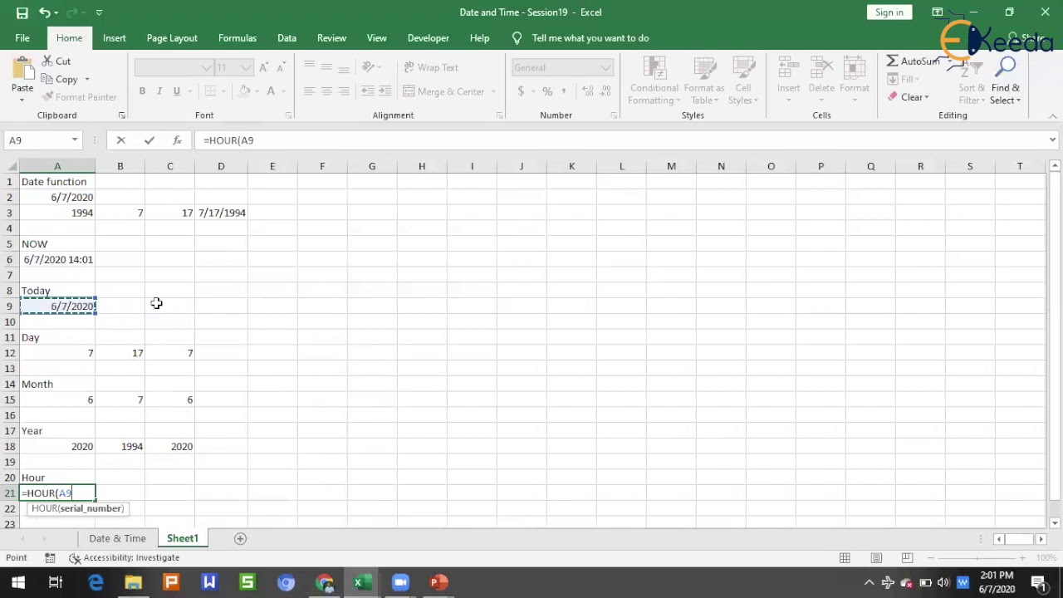This screenshot has width=1063, height=598.
Task: Select cell D3 containing 7/17/1994
Action: click(221, 213)
